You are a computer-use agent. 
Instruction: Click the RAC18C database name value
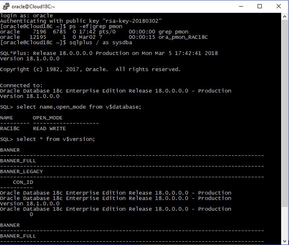[x=10, y=128]
